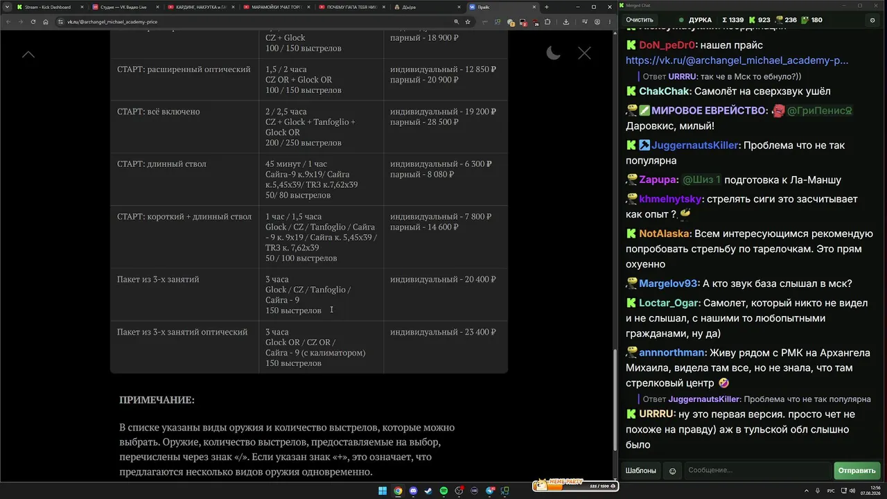Click the 'СТАРТ: длинный ствол' table cell
Viewport: 887px width, 499px height.
click(184, 179)
